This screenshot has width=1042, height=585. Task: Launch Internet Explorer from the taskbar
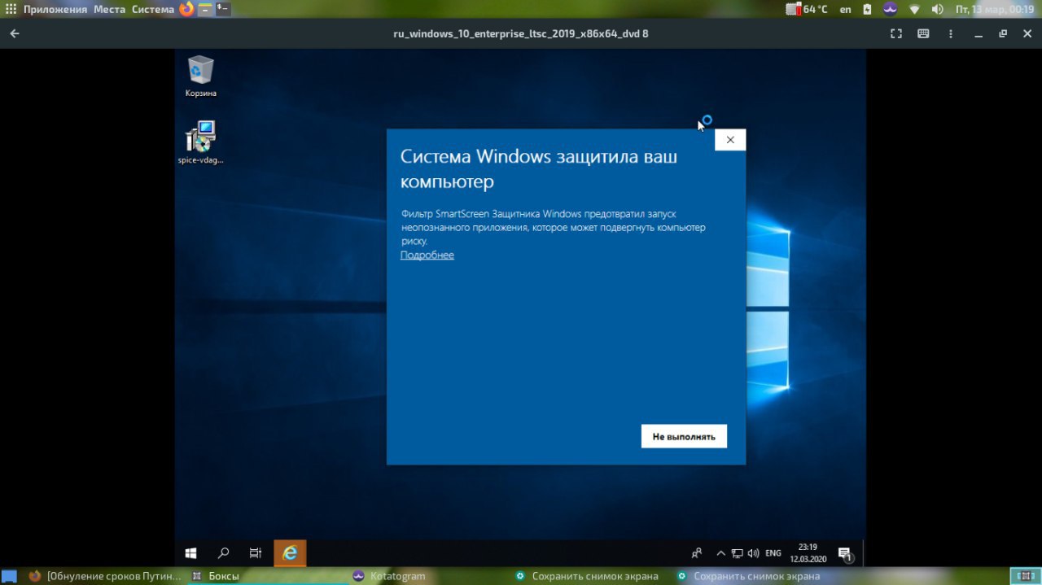[x=290, y=553]
